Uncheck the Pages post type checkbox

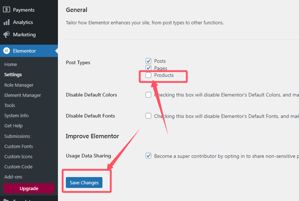[x=148, y=68]
